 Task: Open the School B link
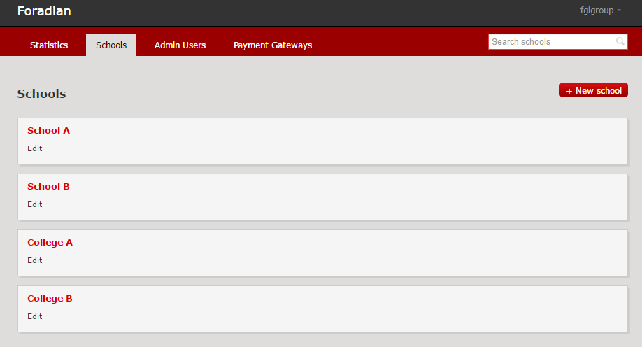pos(48,186)
